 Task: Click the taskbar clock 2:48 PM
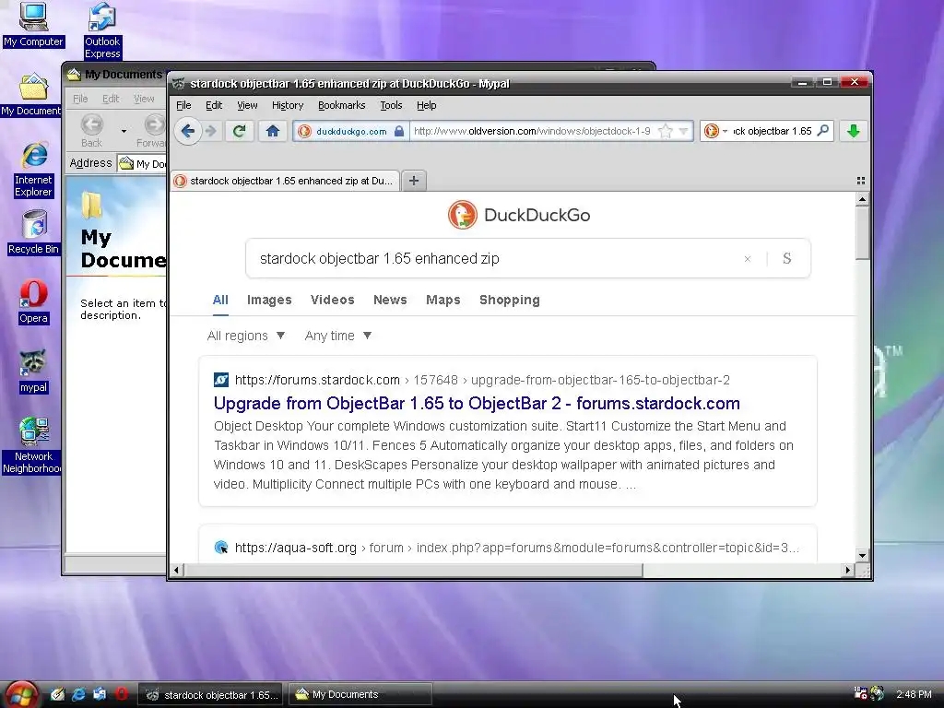(914, 694)
